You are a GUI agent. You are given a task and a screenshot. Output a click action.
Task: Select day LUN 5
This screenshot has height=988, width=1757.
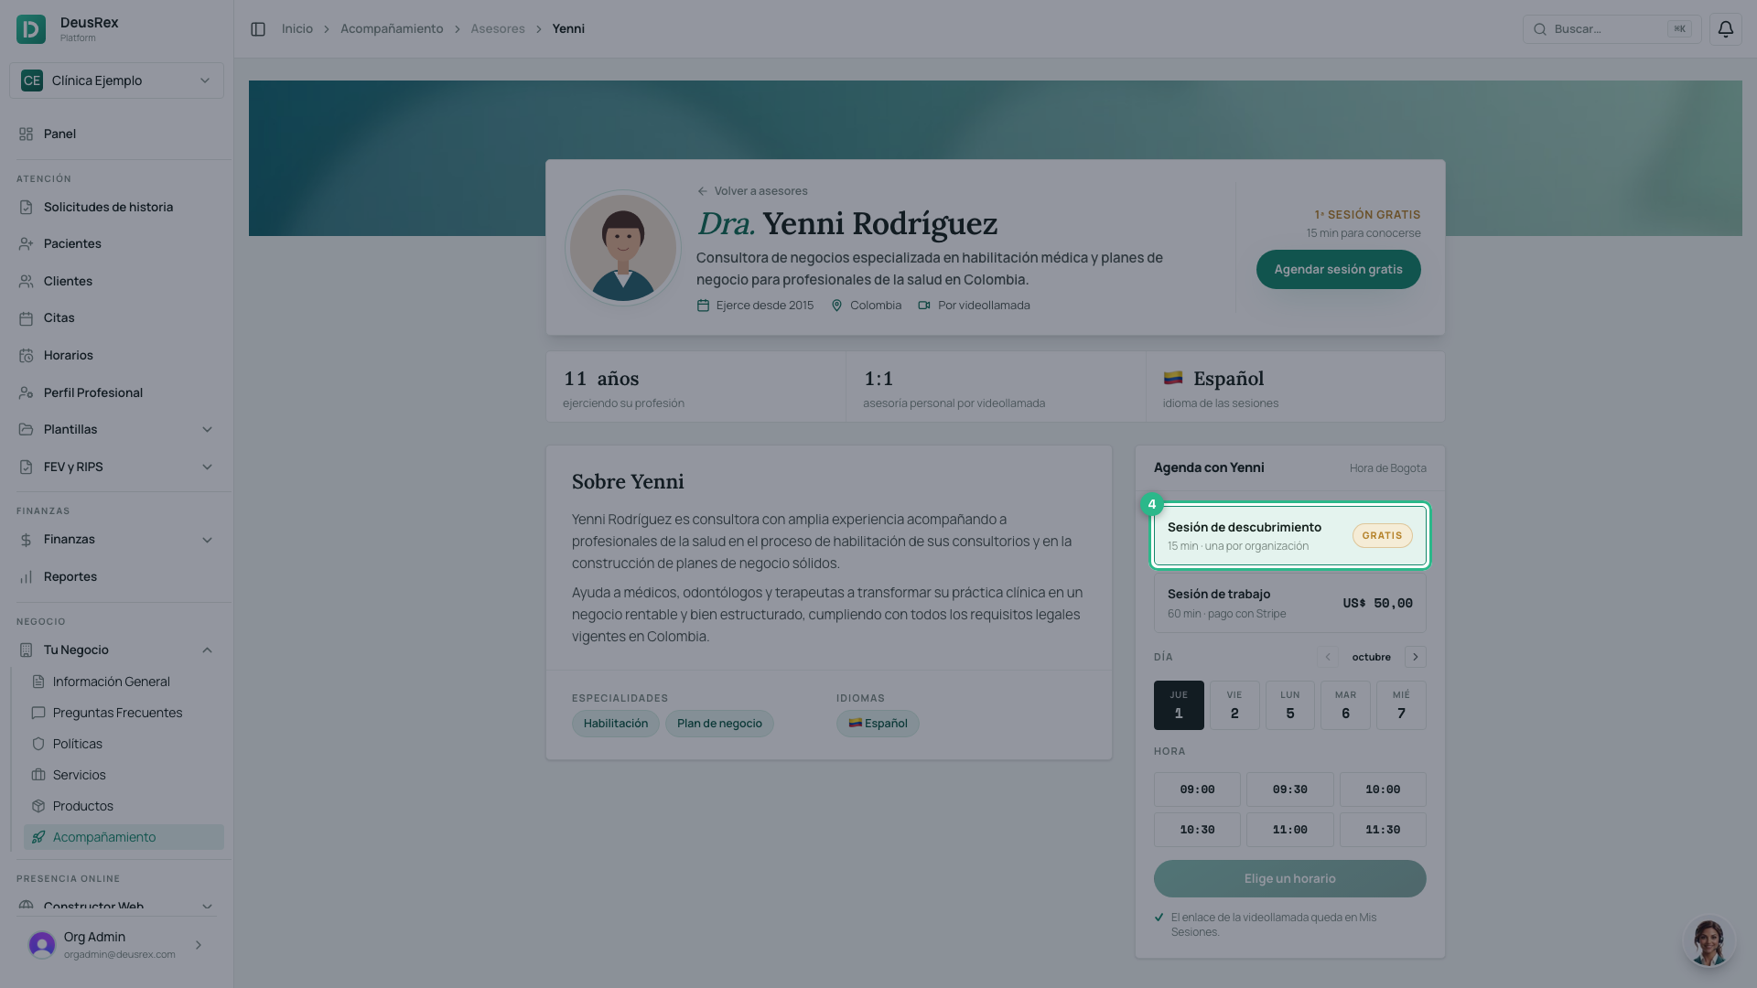tap(1290, 705)
